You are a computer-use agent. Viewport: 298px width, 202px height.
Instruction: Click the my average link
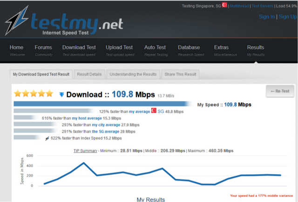pyautogui.click(x=140, y=111)
